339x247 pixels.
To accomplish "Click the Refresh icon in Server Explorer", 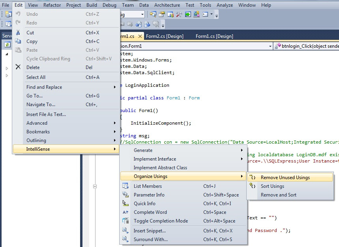I will (x=7, y=45).
